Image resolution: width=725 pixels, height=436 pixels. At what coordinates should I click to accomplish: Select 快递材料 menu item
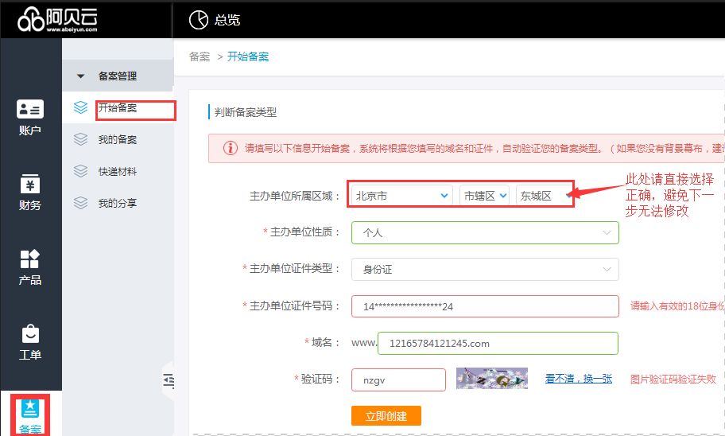click(118, 171)
